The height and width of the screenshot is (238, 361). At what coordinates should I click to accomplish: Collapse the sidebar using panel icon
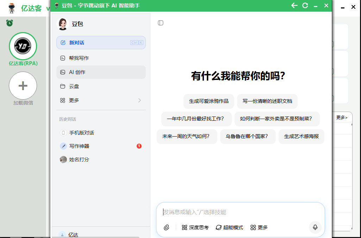[161, 23]
